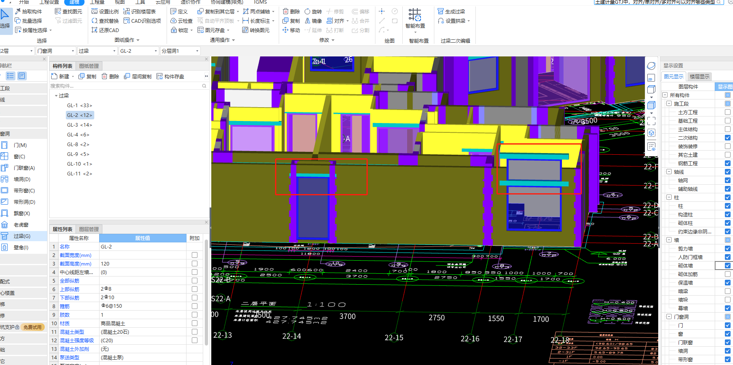Click 层间复制 copy between floors
This screenshot has height=365, width=733.
(x=138, y=76)
